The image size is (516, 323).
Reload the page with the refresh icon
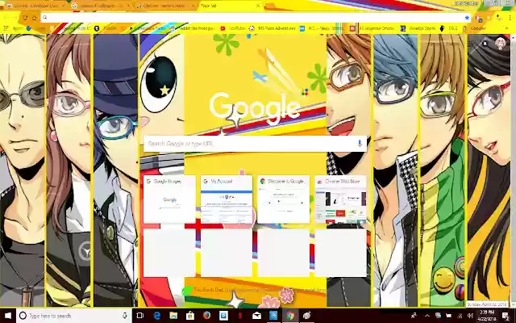pyautogui.click(x=25, y=18)
